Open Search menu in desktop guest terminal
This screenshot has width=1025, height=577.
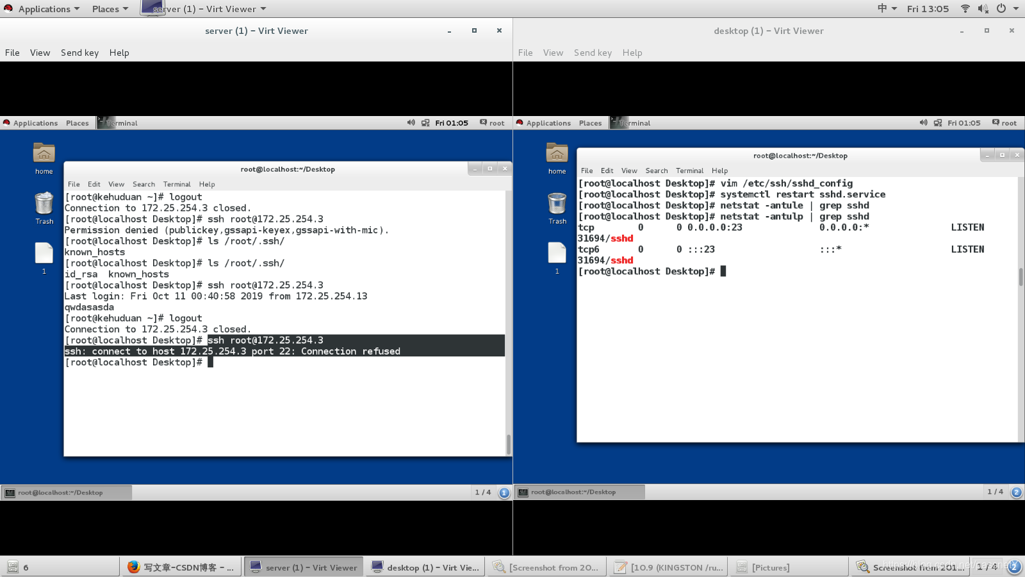click(657, 171)
